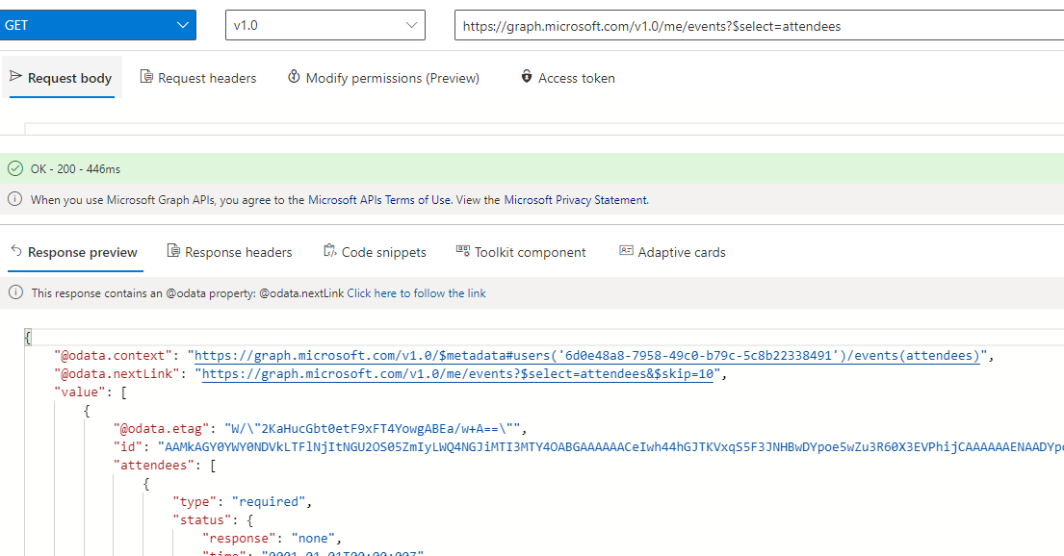Open the Toolkit component tab

[521, 252]
